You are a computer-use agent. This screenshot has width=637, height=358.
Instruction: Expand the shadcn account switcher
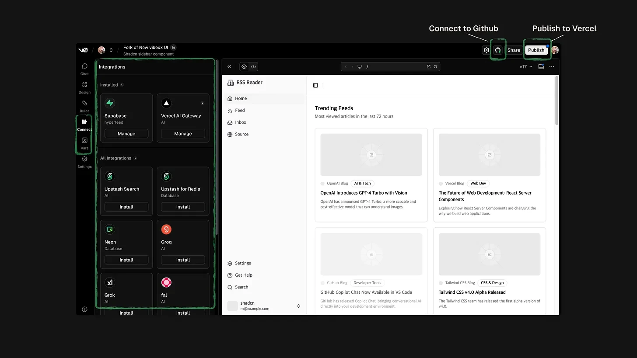[298, 306]
